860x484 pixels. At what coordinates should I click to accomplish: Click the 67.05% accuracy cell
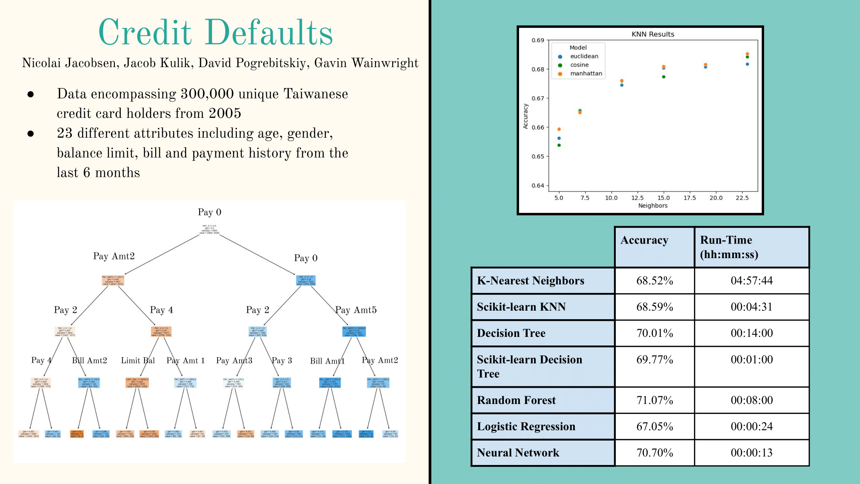click(x=654, y=426)
